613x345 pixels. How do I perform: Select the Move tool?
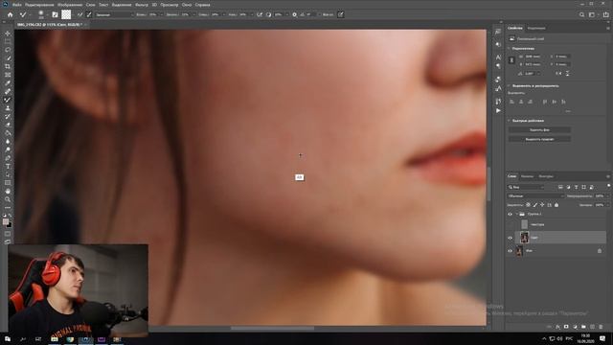point(8,34)
